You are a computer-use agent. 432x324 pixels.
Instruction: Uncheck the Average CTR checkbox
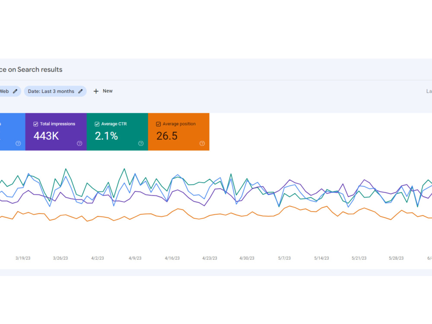click(x=97, y=124)
